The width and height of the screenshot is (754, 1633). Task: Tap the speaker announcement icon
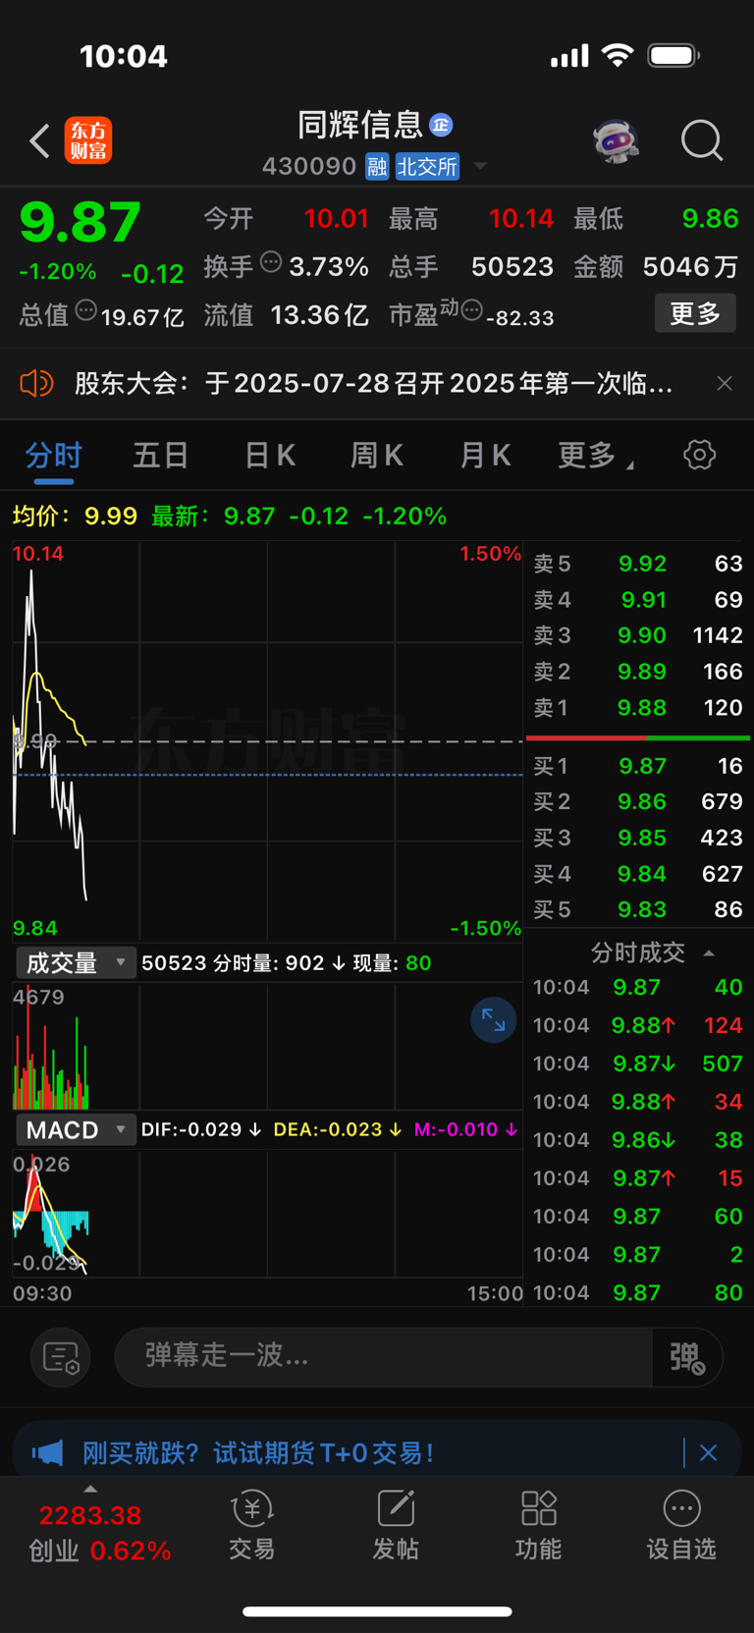36,383
